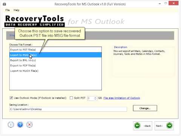Select Export to MBOX file(s) option
Screen dimensions: 181x136
[55, 71]
